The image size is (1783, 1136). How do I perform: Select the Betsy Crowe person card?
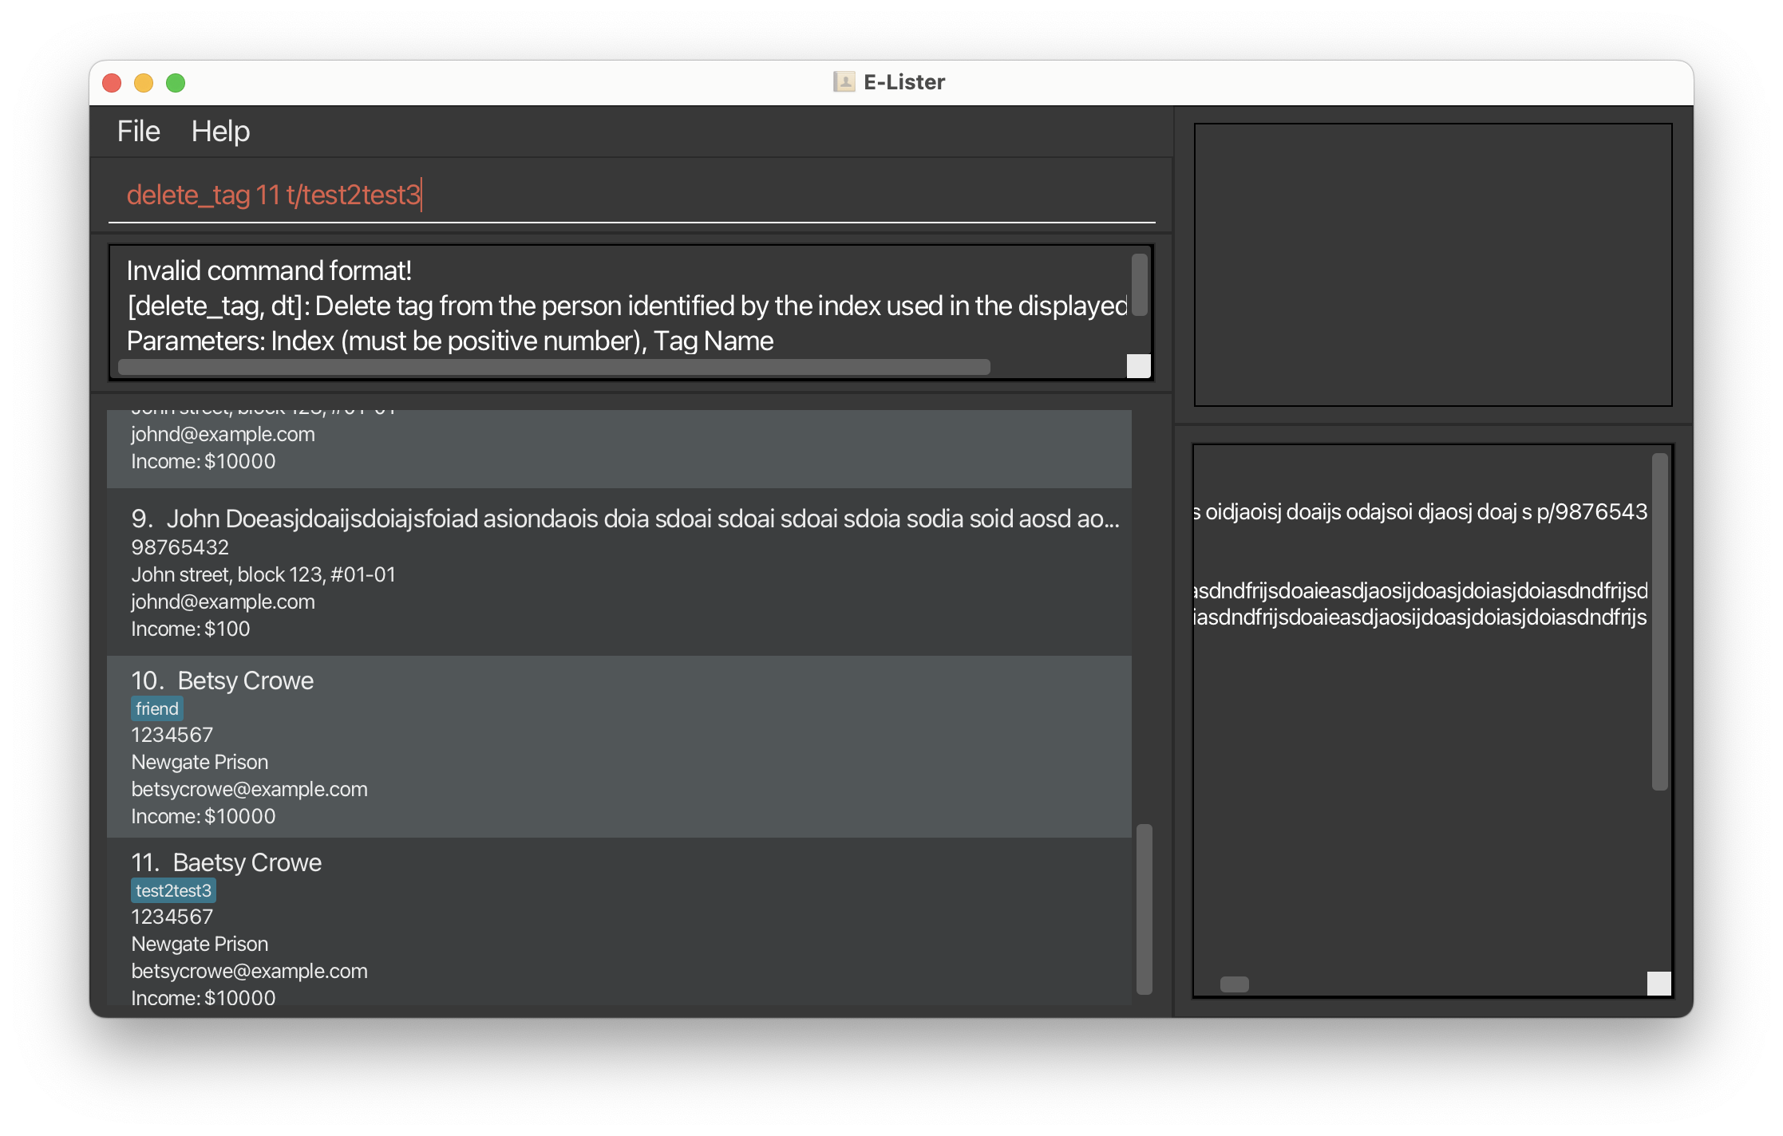tap(619, 746)
